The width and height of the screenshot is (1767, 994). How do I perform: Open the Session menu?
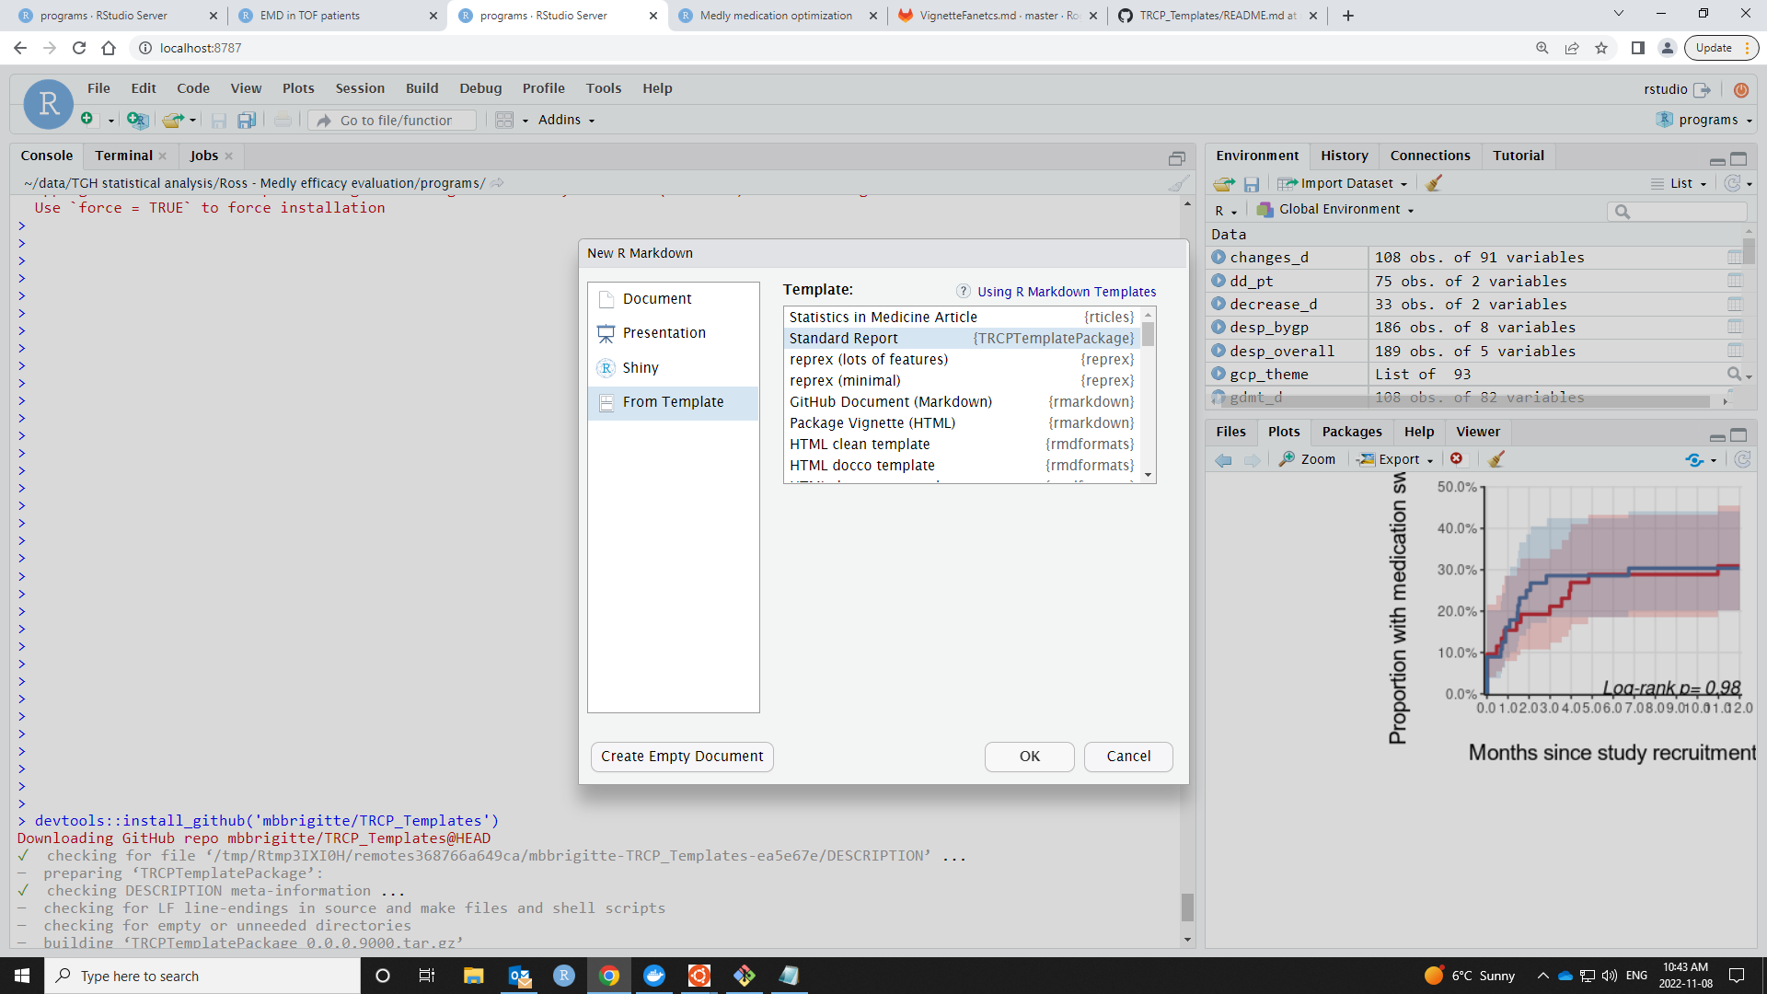coord(360,88)
